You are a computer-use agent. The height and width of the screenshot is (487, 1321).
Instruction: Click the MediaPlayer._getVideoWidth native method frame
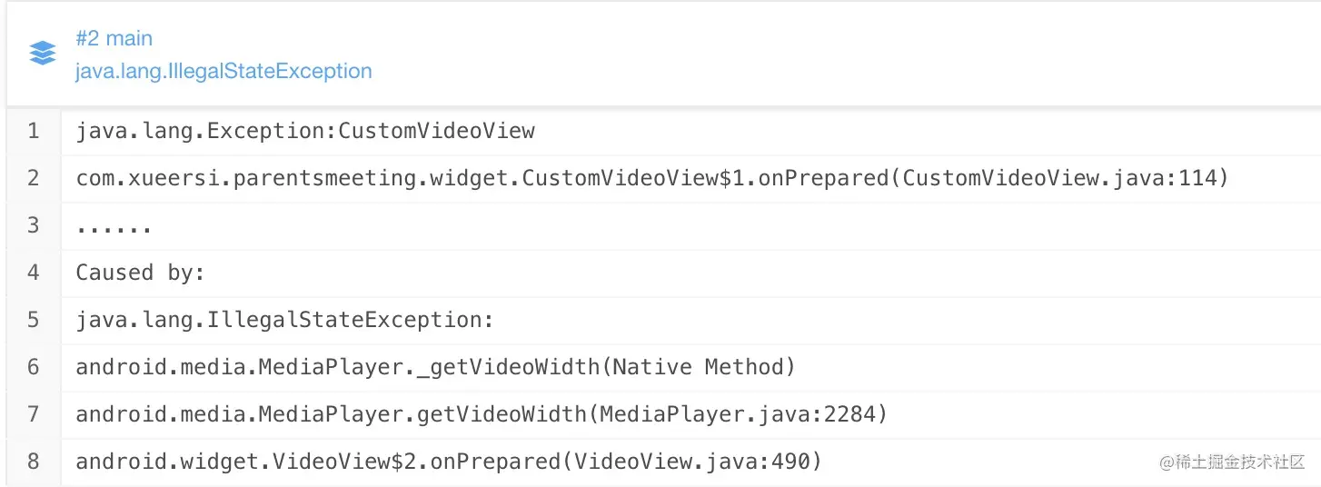(x=435, y=367)
